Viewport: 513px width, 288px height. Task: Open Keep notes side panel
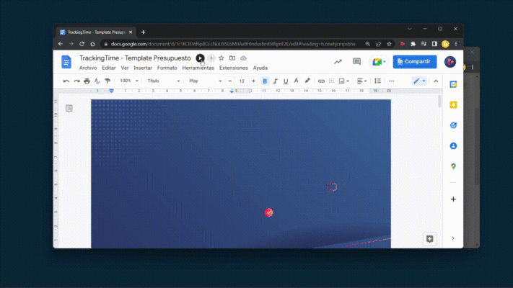coord(453,105)
